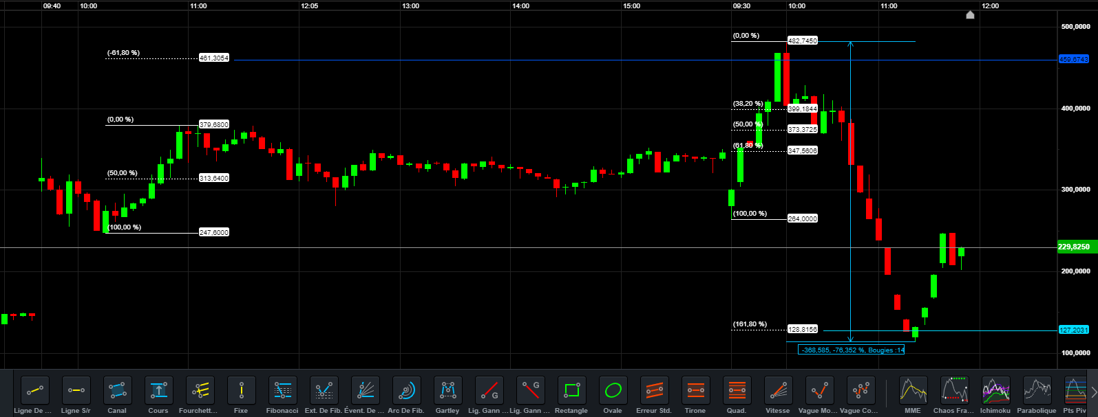Select the Quad. lines tool

point(737,390)
